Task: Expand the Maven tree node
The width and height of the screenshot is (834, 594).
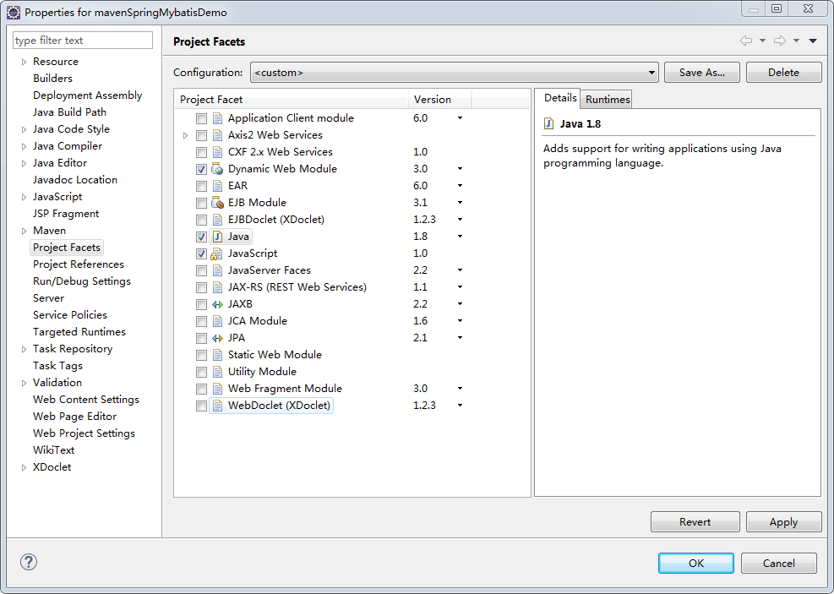Action: (x=24, y=232)
